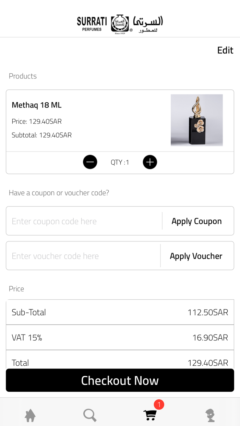Tap the red cart badge count
This screenshot has height=426, width=240.
click(159, 405)
